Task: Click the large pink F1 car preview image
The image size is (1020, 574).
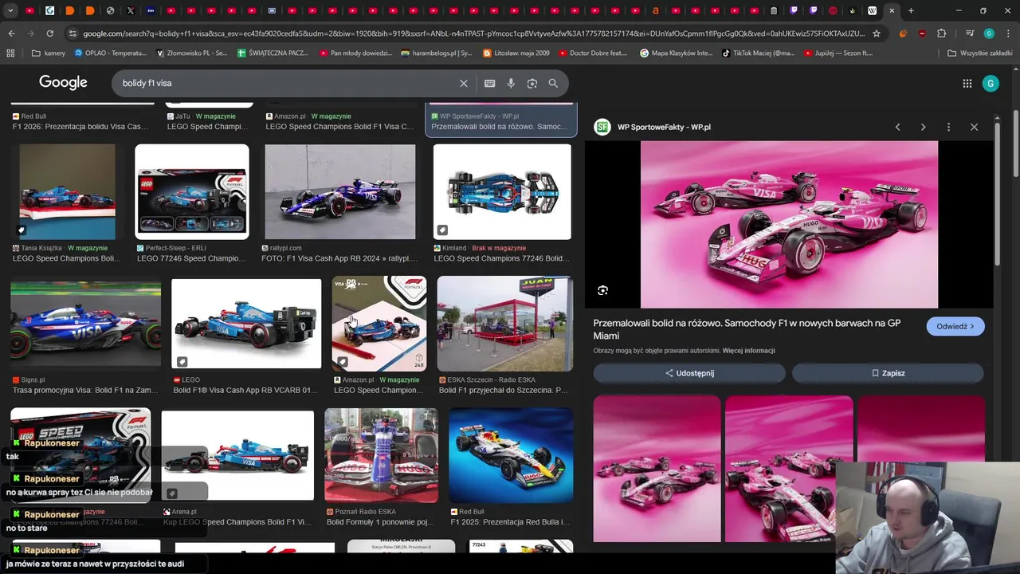Action: 789,225
